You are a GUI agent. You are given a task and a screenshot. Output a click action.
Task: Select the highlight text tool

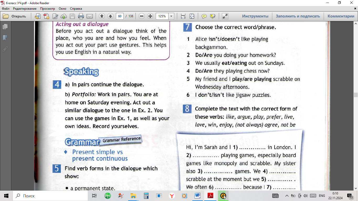coord(213,16)
